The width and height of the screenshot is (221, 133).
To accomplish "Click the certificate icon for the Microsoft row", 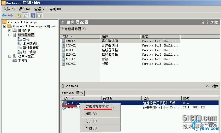I will pyautogui.click(x=64, y=108).
